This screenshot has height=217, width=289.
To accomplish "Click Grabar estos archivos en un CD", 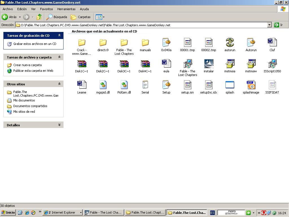I will click(x=35, y=44).
